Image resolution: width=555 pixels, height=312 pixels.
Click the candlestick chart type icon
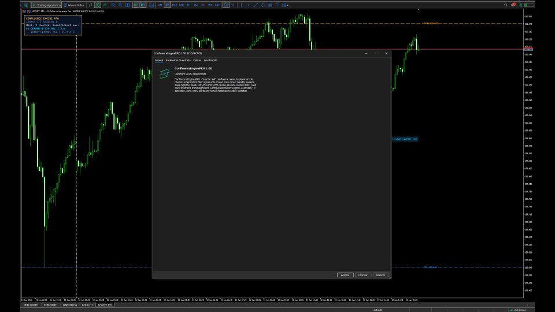click(x=98, y=5)
